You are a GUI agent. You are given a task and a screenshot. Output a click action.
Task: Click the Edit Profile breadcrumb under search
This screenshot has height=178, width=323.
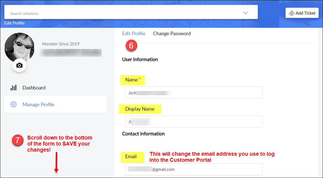coord(15,23)
